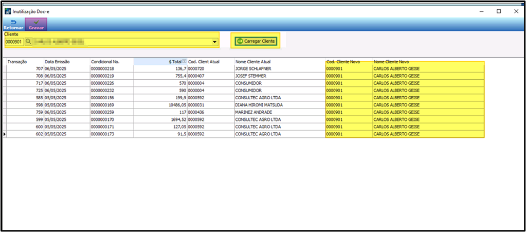Click condicional number 0000000170
The width and height of the screenshot is (526, 232).
pyautogui.click(x=112, y=119)
